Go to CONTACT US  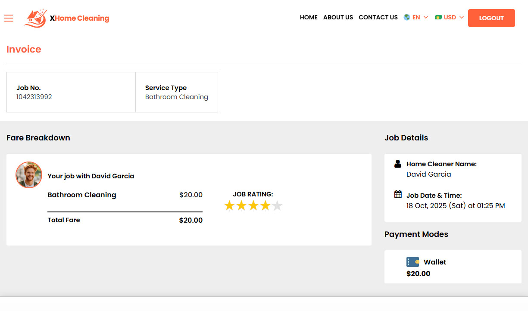point(378,17)
